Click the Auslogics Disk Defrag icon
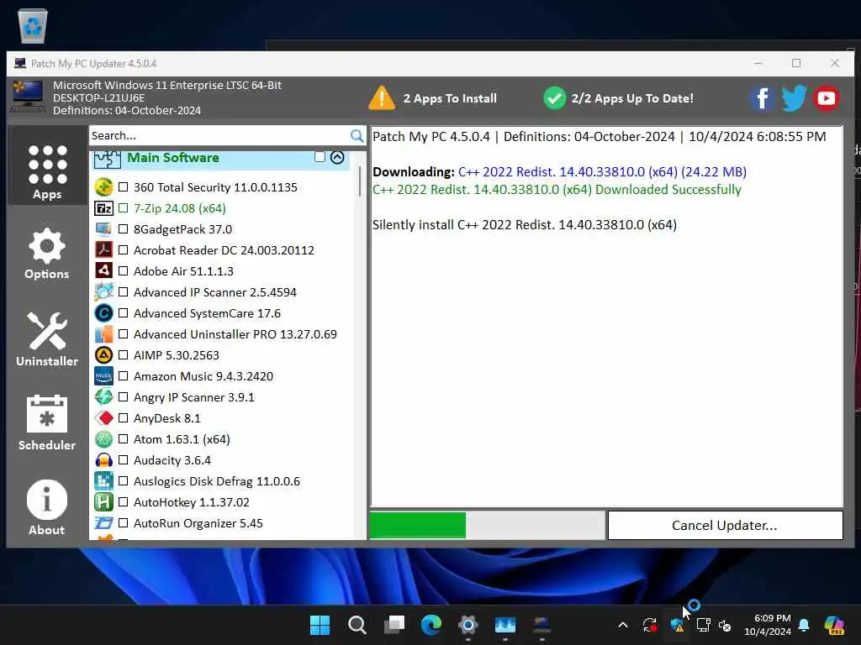The image size is (861, 645). coord(103,481)
